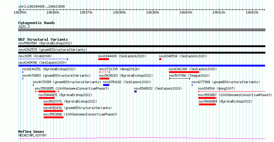Viewport: 274px width, 142px height.
Task: Select the nsv5437071 (ByrskaBishop2022) label
Action: [70, 101]
